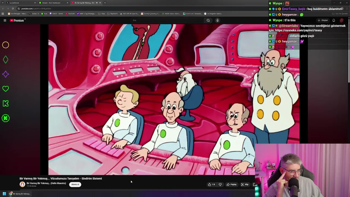Click the chat username EmirTeasy_beys
This screenshot has width=350, height=197.
[293, 9]
